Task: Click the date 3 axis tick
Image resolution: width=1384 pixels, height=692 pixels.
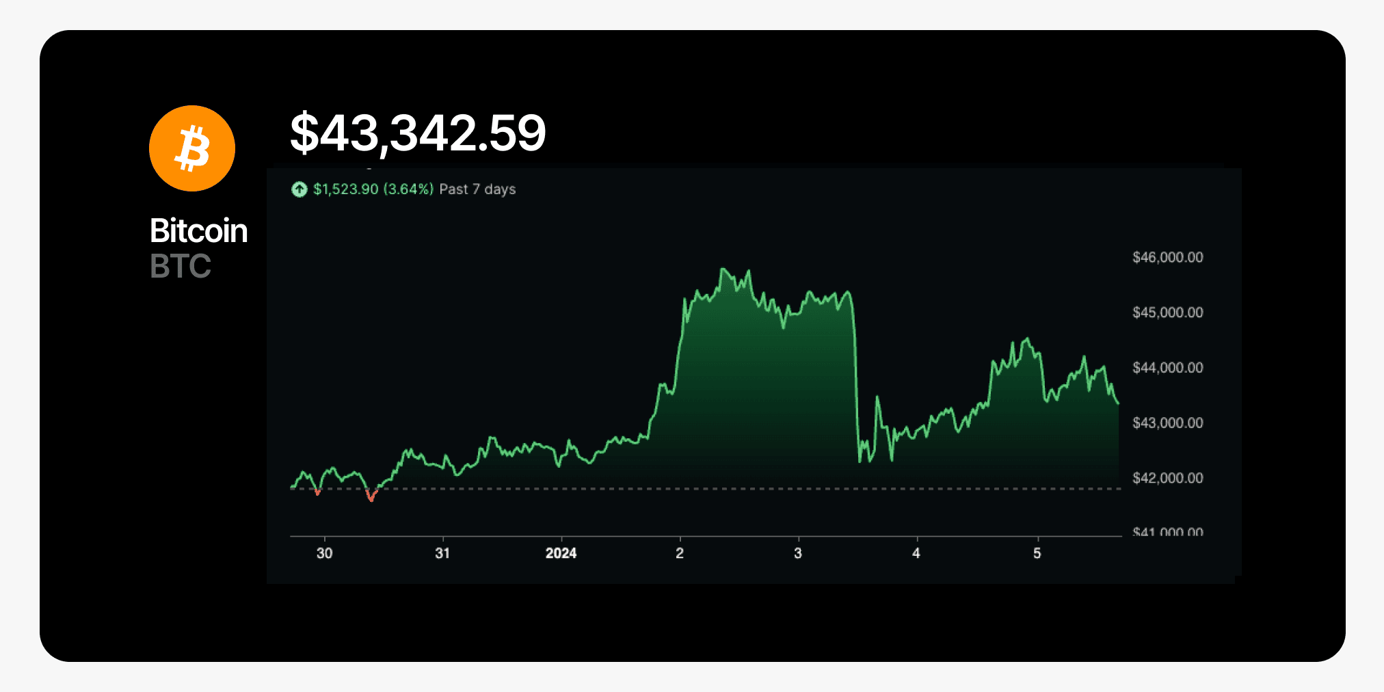Action: pos(798,553)
